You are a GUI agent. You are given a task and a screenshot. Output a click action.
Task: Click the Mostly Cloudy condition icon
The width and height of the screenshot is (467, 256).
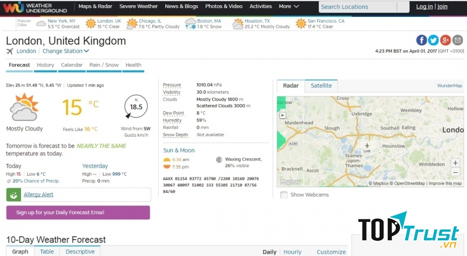(24, 107)
